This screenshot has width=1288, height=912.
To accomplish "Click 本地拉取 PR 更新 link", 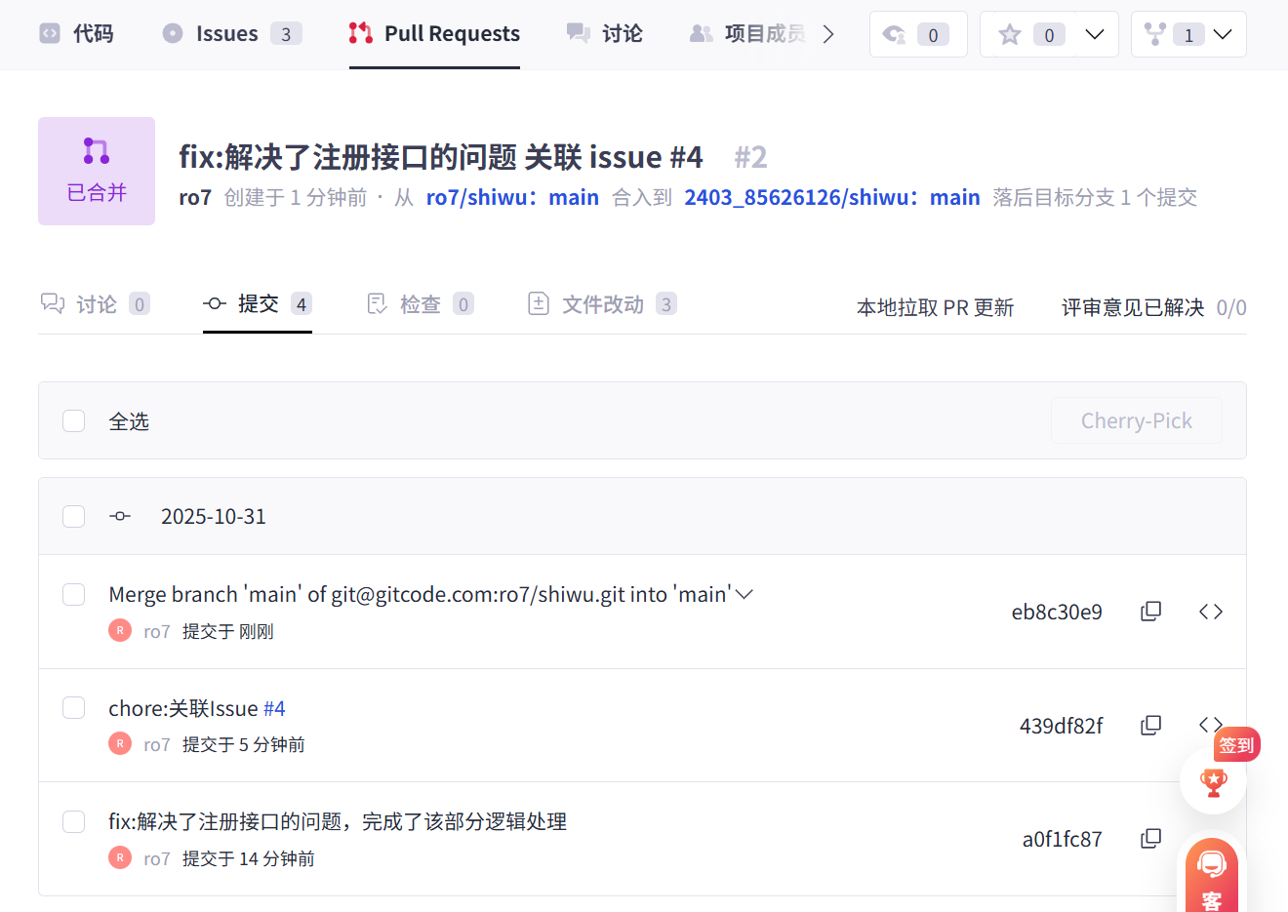I will coord(935,307).
